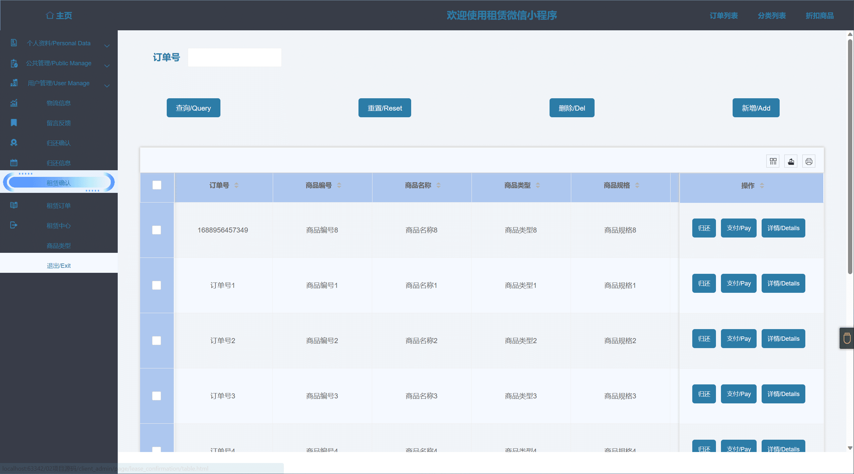Sort by 商品编号 column arrows
Image resolution: width=854 pixels, height=474 pixels.
point(339,186)
